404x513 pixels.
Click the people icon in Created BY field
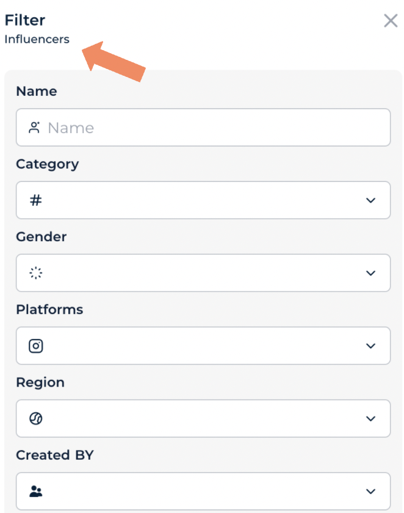pos(36,491)
